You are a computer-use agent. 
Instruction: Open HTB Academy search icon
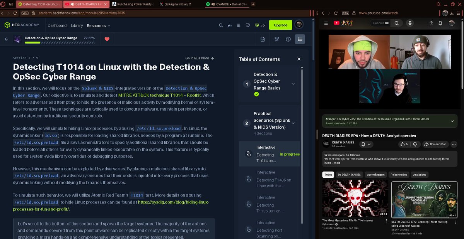click(x=221, y=25)
